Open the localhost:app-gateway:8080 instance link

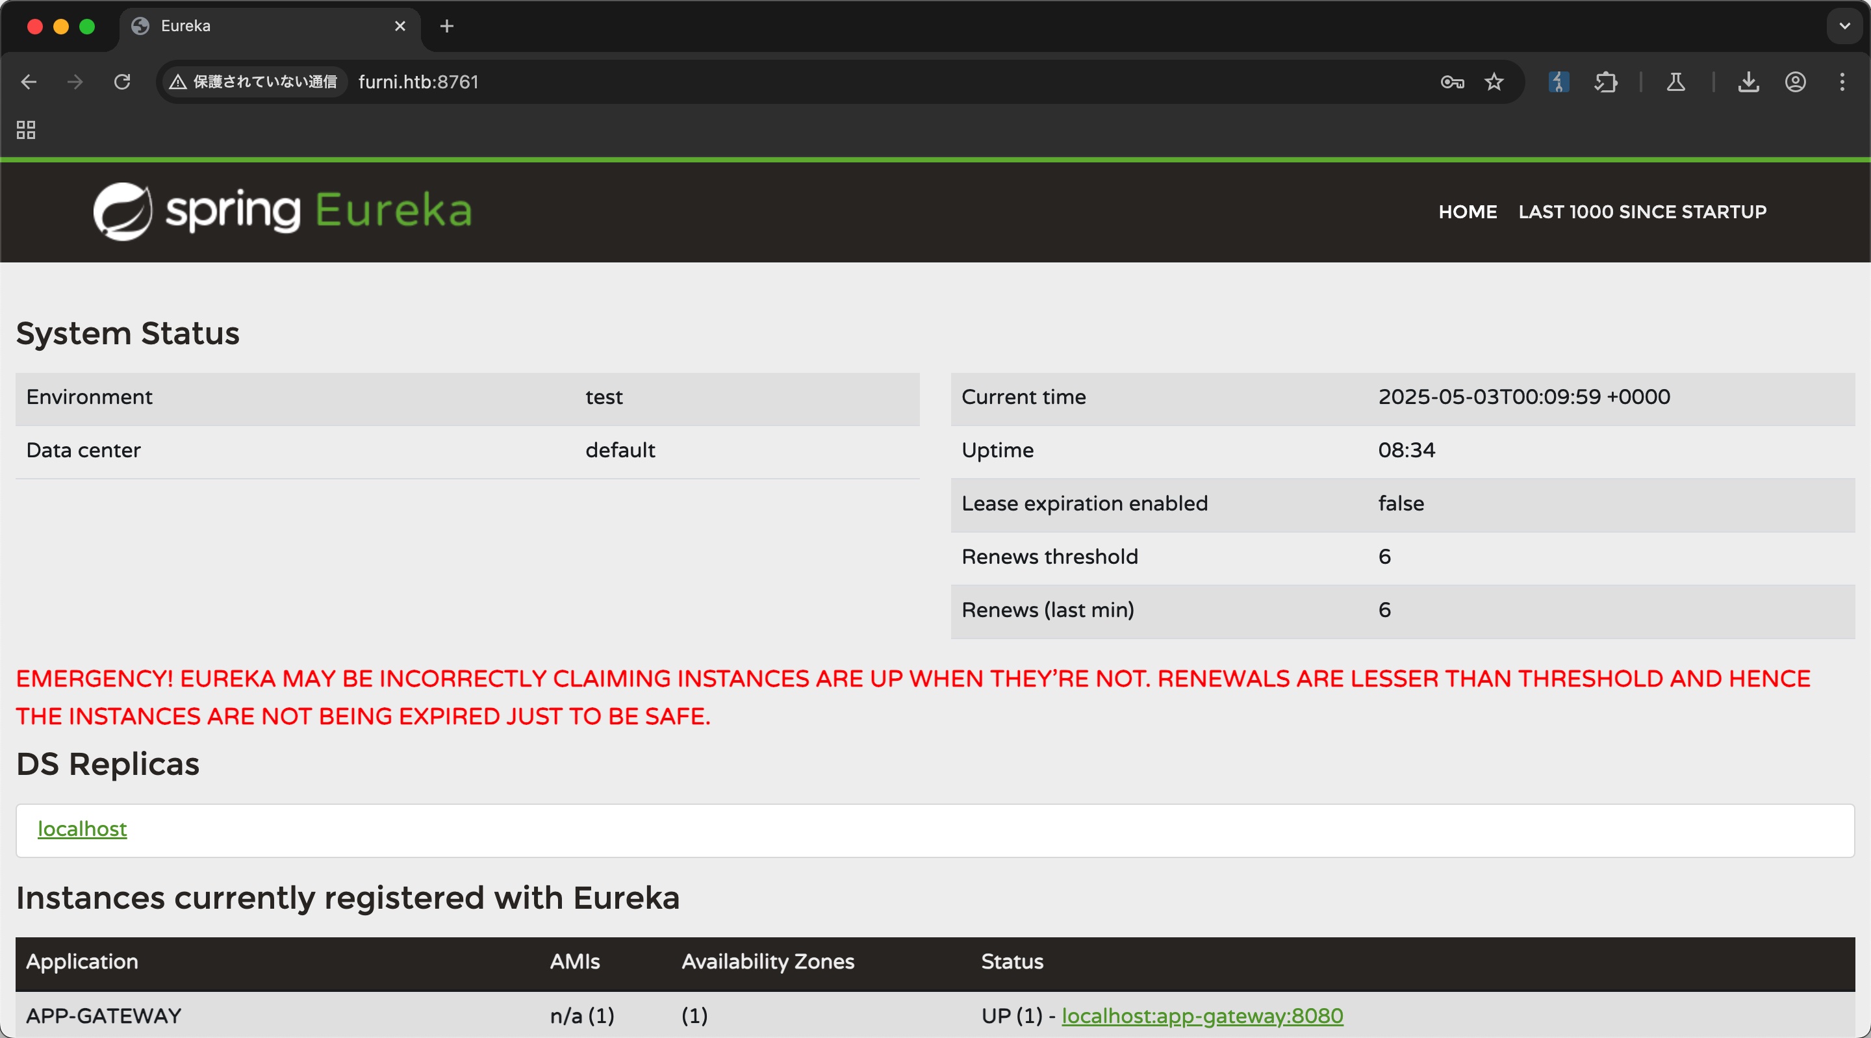tap(1202, 1015)
